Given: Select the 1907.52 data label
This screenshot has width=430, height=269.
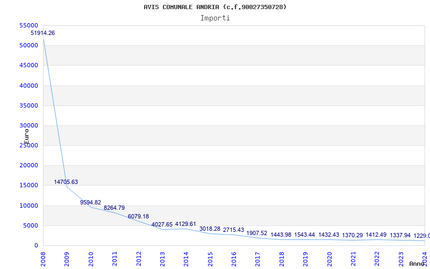Looking at the screenshot, I should point(257,233).
